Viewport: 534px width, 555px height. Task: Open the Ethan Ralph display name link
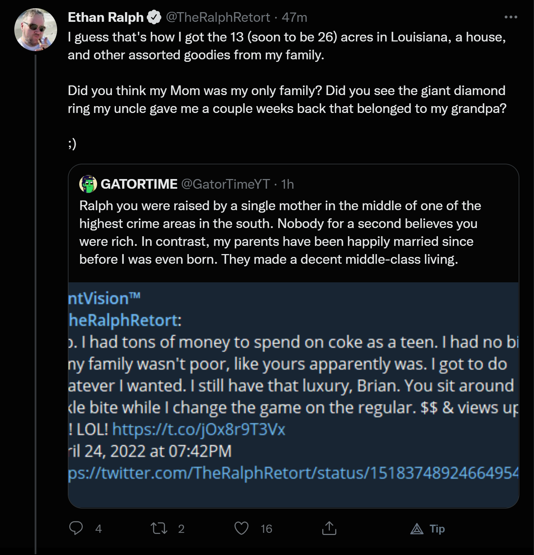click(x=106, y=17)
